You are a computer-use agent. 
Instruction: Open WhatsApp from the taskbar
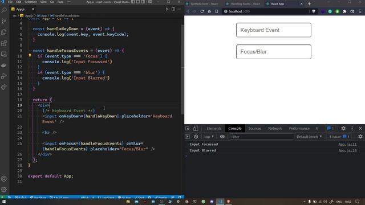(x=204, y=202)
